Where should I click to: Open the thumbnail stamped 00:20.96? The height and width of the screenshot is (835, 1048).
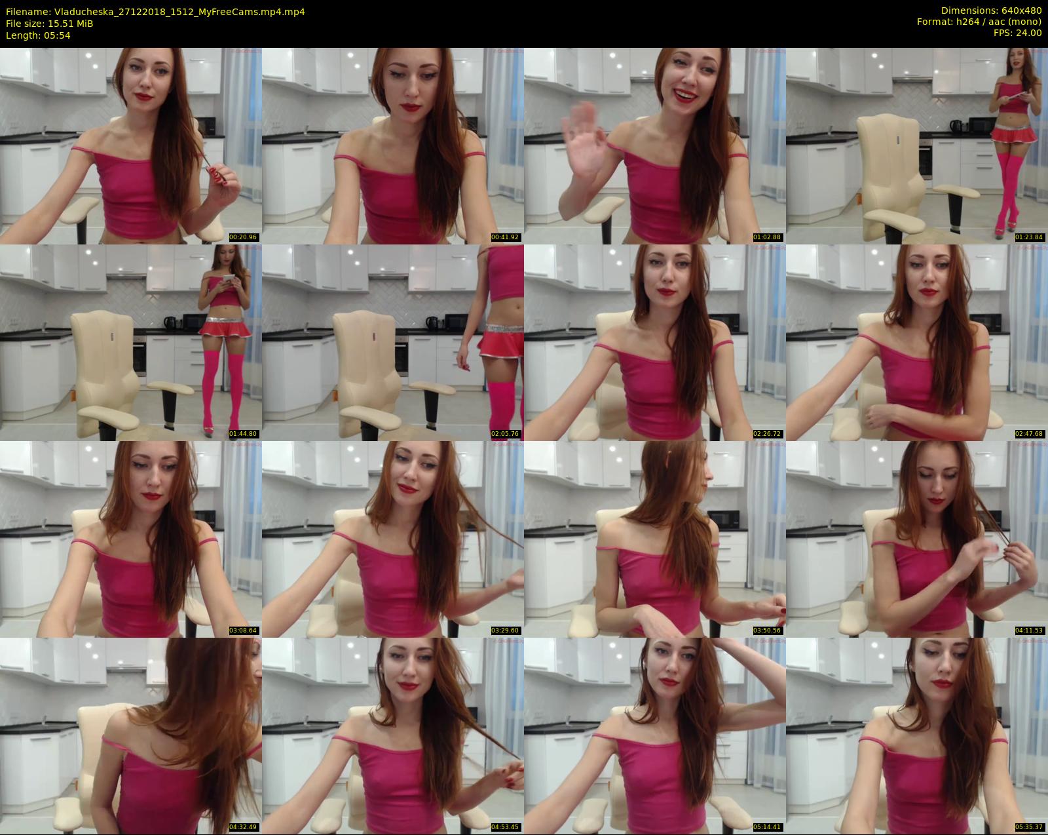[131, 146]
